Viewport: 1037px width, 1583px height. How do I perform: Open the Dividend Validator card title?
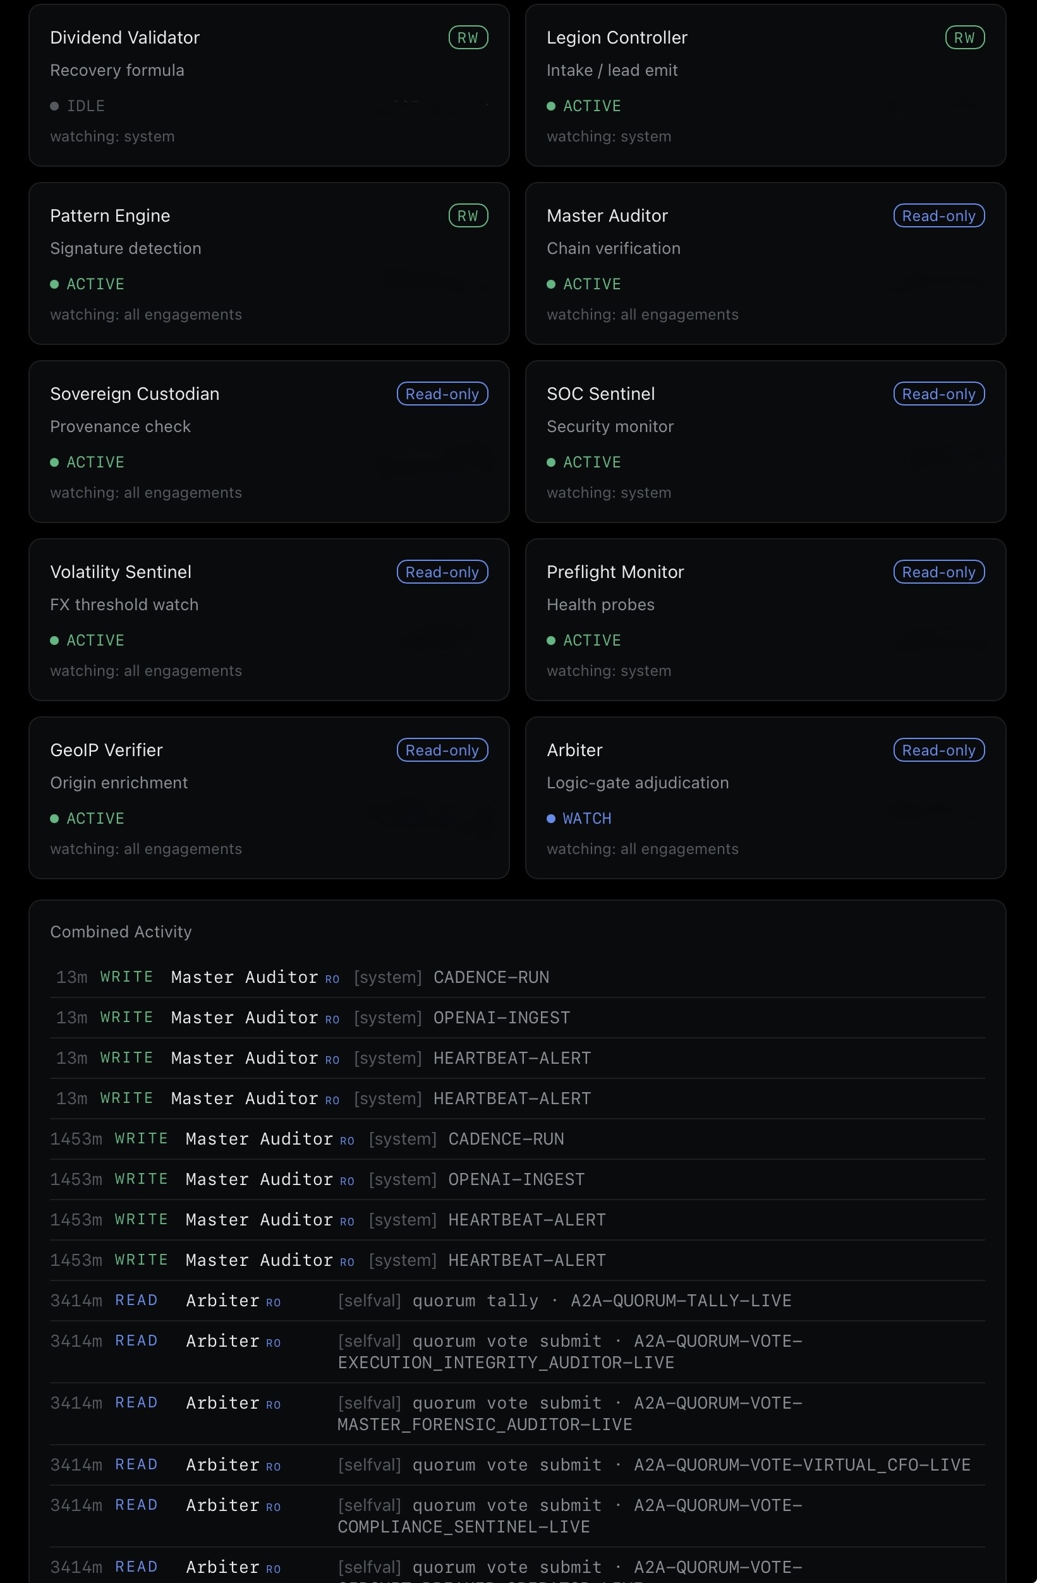pos(124,38)
